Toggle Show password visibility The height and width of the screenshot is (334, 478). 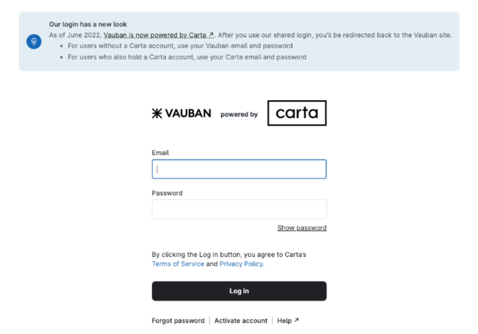(302, 228)
